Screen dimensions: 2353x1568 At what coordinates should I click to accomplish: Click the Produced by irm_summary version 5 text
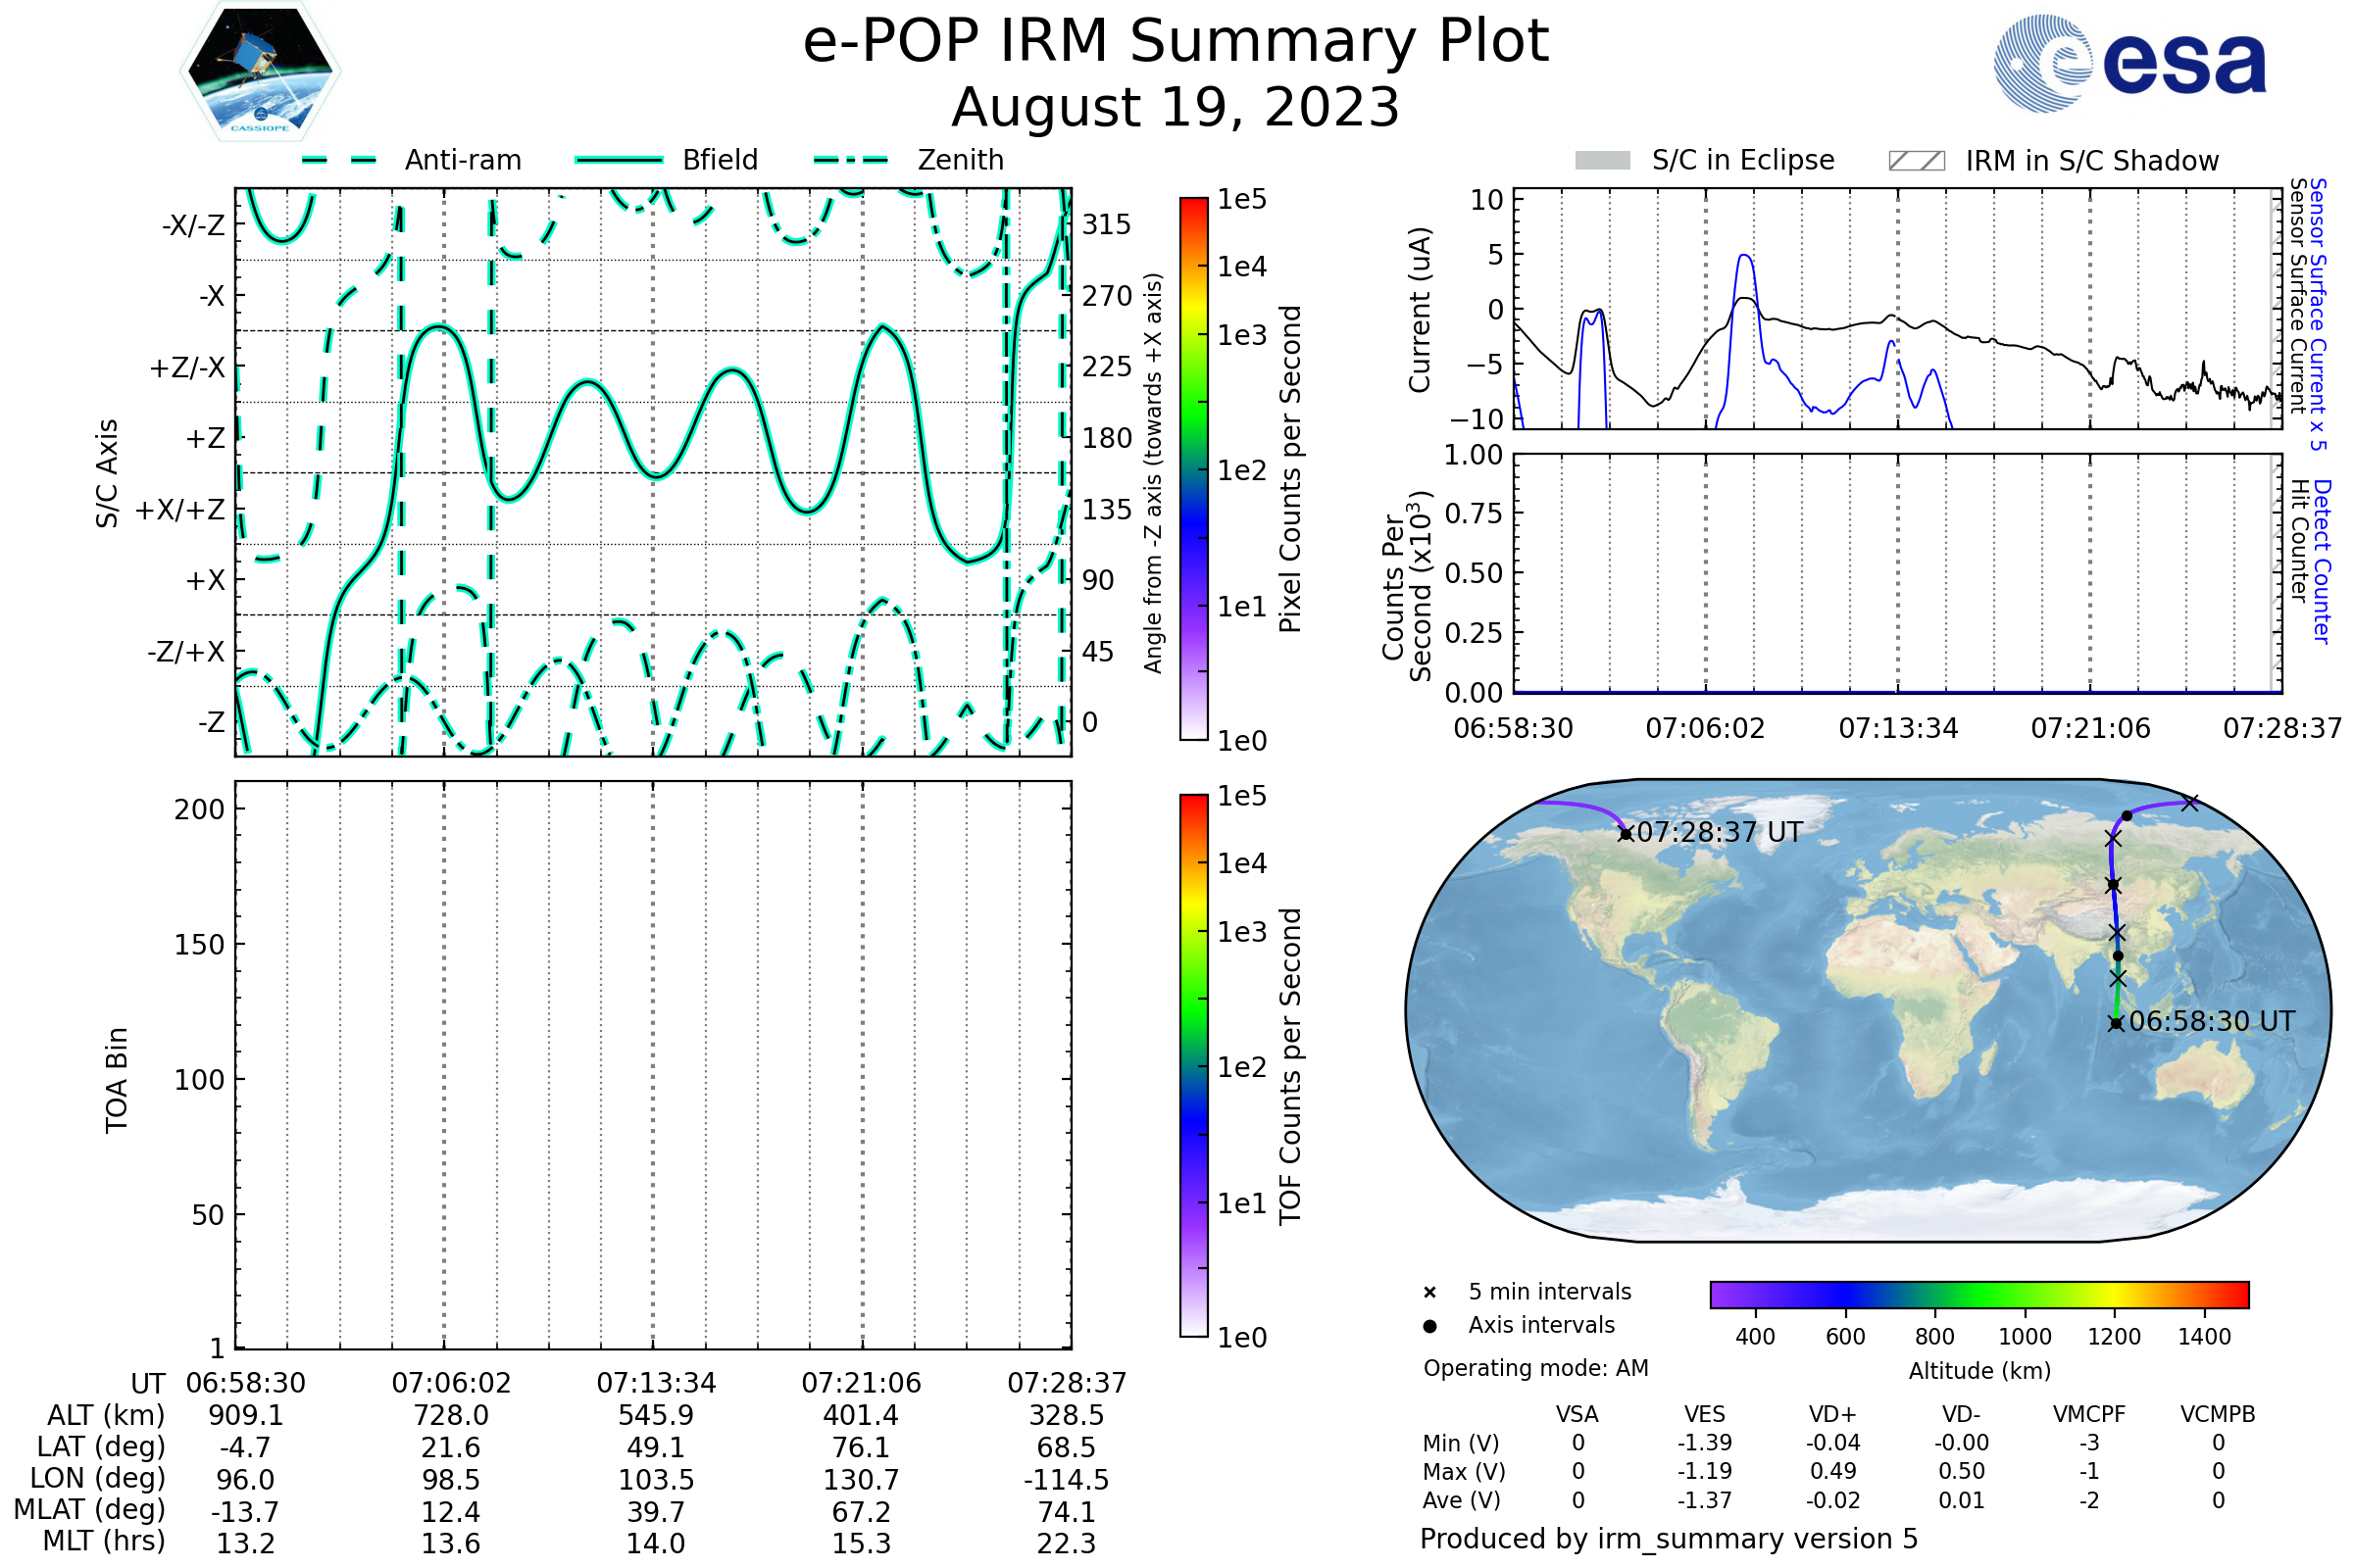1669,1538
